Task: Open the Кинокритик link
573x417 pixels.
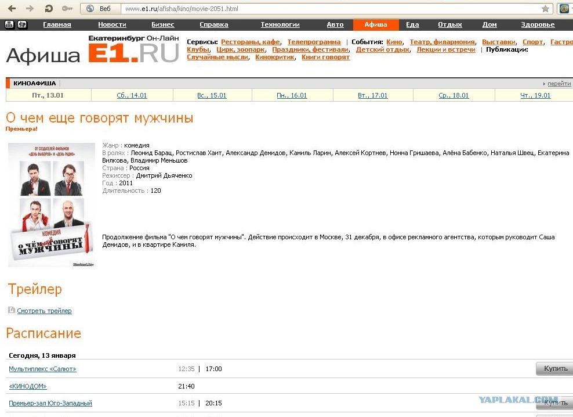Action: pos(275,57)
